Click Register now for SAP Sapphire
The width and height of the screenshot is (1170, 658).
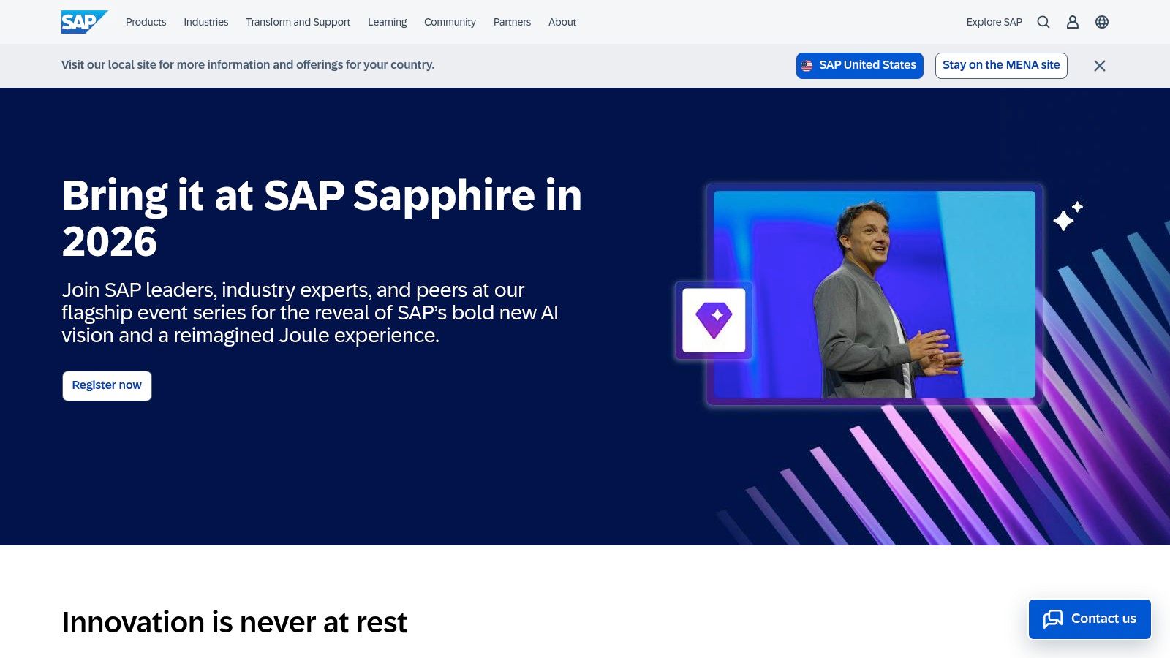[x=107, y=385]
